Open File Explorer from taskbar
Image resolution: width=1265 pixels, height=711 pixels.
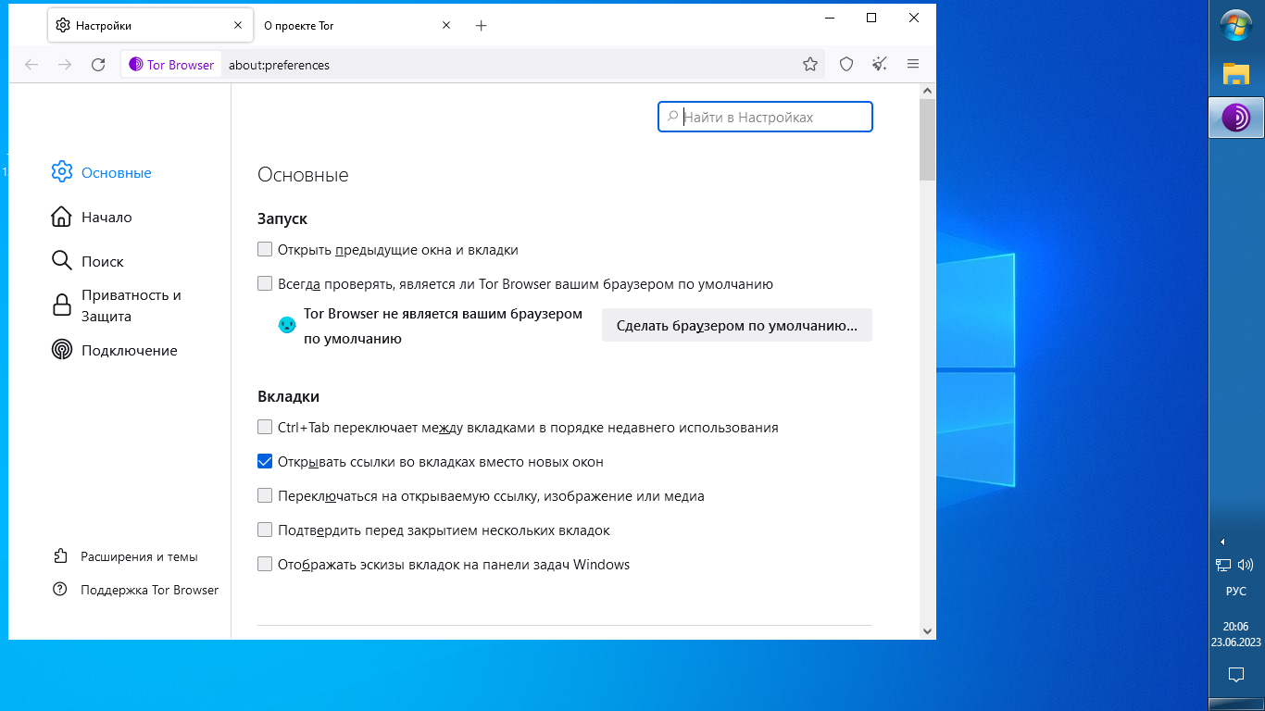1236,74
